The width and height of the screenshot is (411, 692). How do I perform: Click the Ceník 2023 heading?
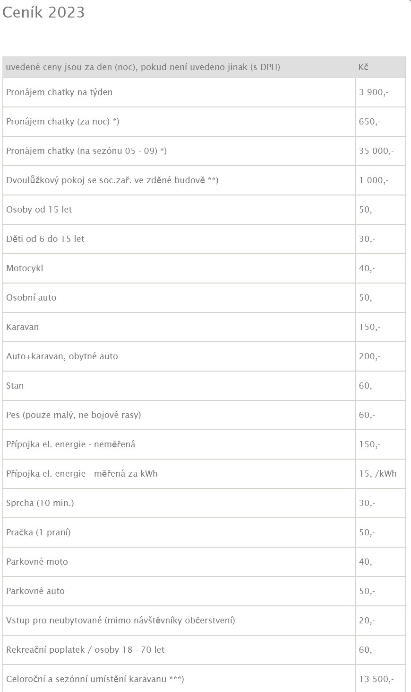point(43,12)
